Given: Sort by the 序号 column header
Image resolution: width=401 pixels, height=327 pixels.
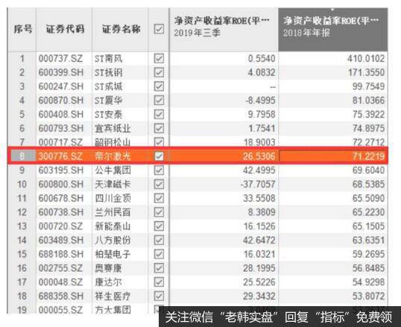Looking at the screenshot, I should pos(22,29).
